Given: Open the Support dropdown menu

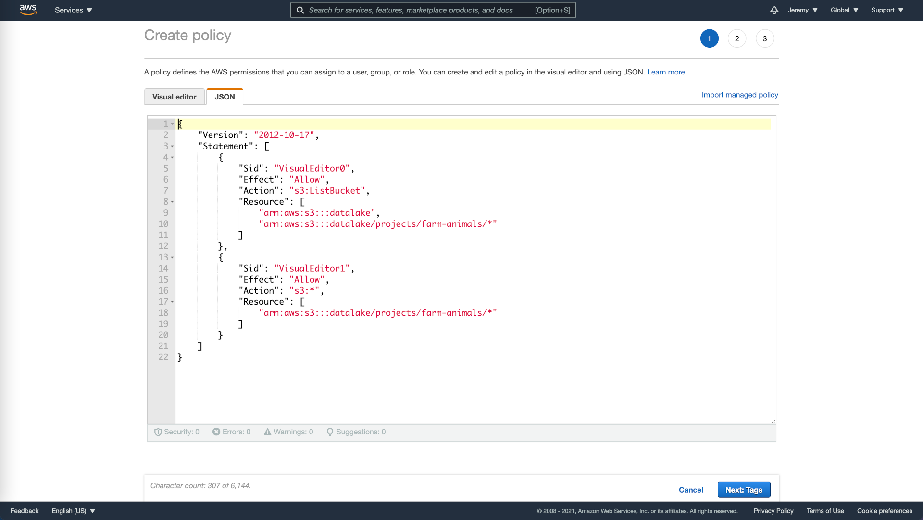Looking at the screenshot, I should click(x=887, y=10).
